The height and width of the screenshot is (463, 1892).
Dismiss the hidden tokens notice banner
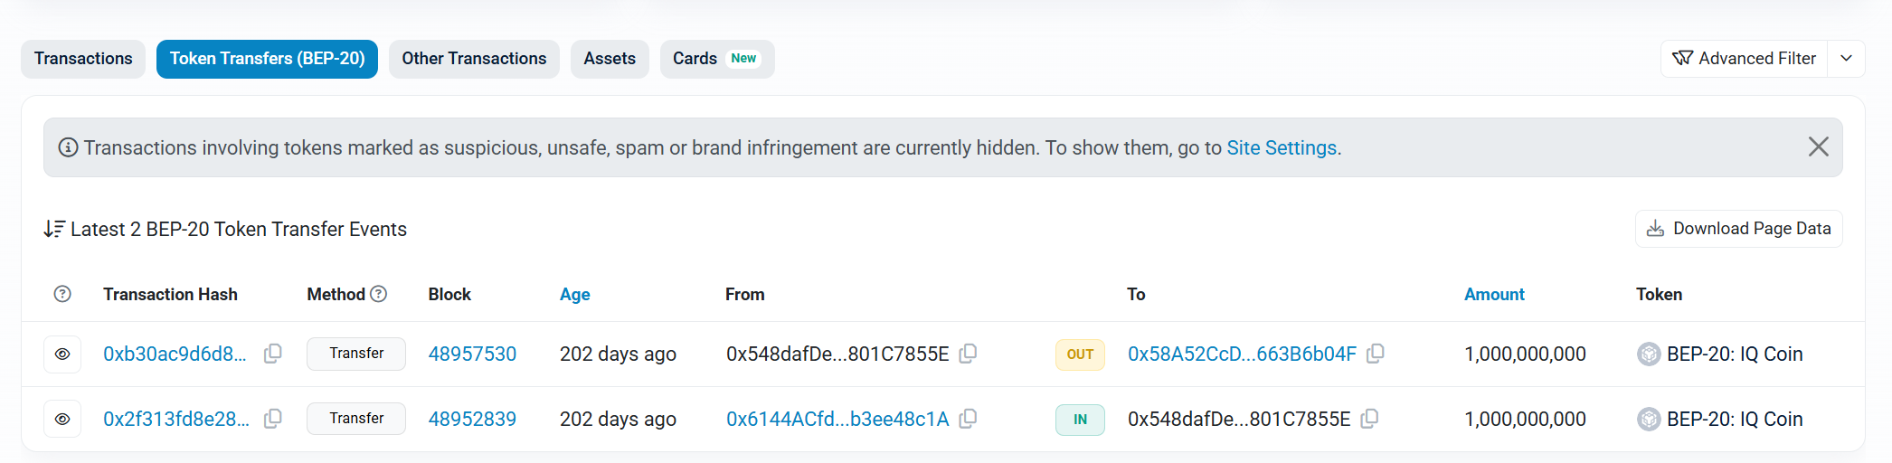click(1818, 147)
